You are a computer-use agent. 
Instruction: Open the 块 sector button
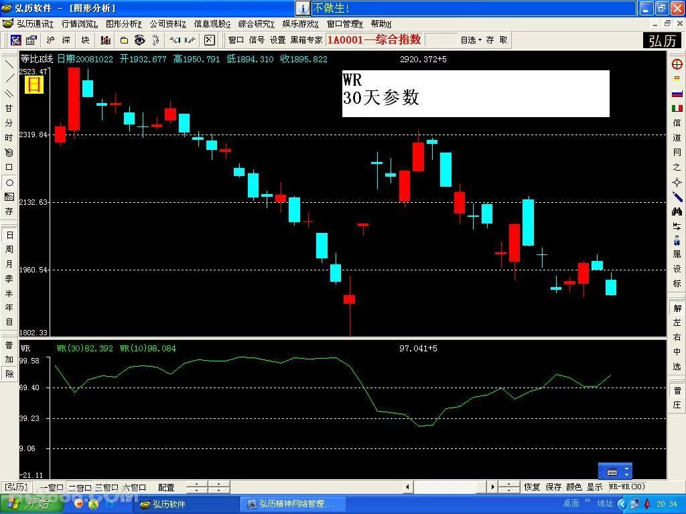click(x=85, y=40)
